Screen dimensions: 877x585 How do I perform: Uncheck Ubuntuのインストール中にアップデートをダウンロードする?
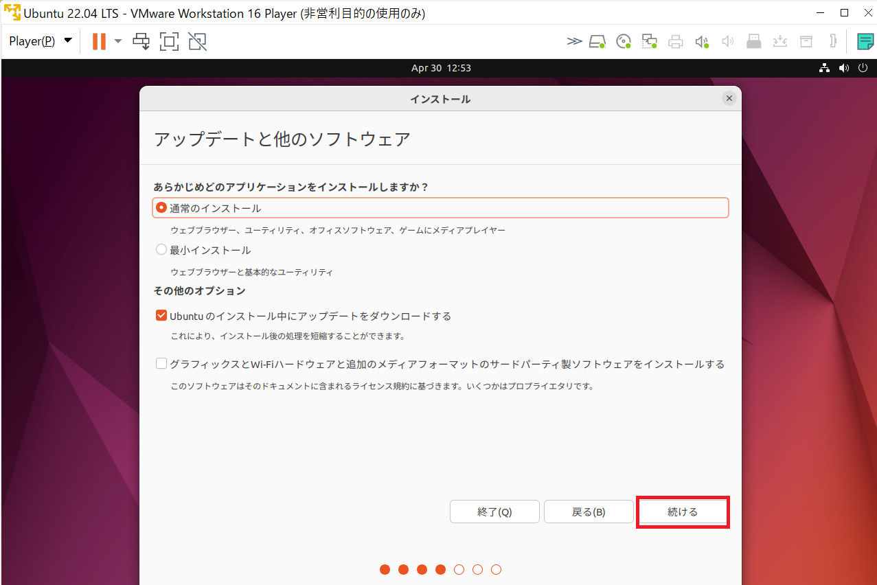(161, 316)
